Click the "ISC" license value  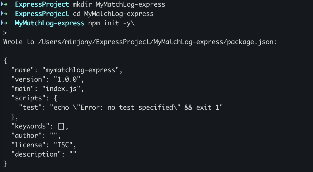point(63,145)
